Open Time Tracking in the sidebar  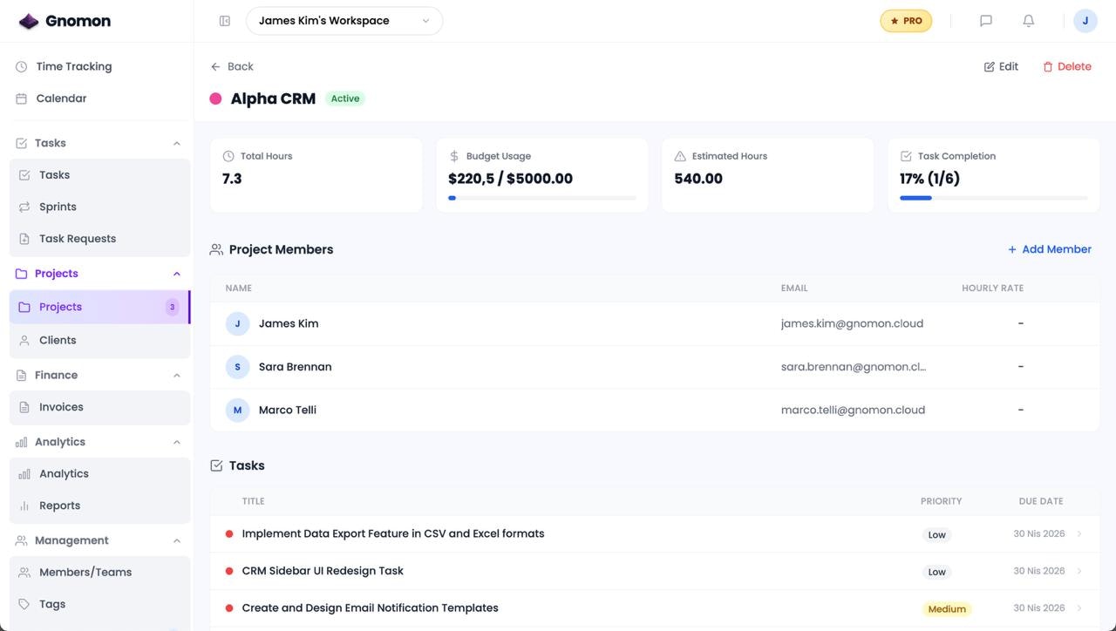[x=74, y=66]
